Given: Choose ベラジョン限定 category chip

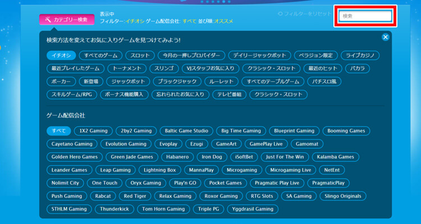Looking at the screenshot, I should pos(315,55).
